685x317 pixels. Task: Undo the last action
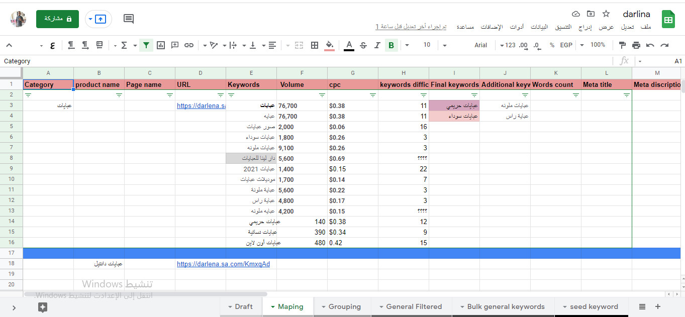click(650, 45)
